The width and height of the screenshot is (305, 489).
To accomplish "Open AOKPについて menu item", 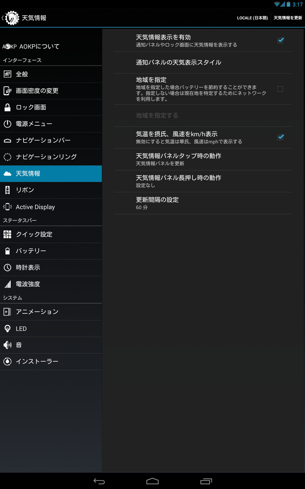I will pos(51,46).
